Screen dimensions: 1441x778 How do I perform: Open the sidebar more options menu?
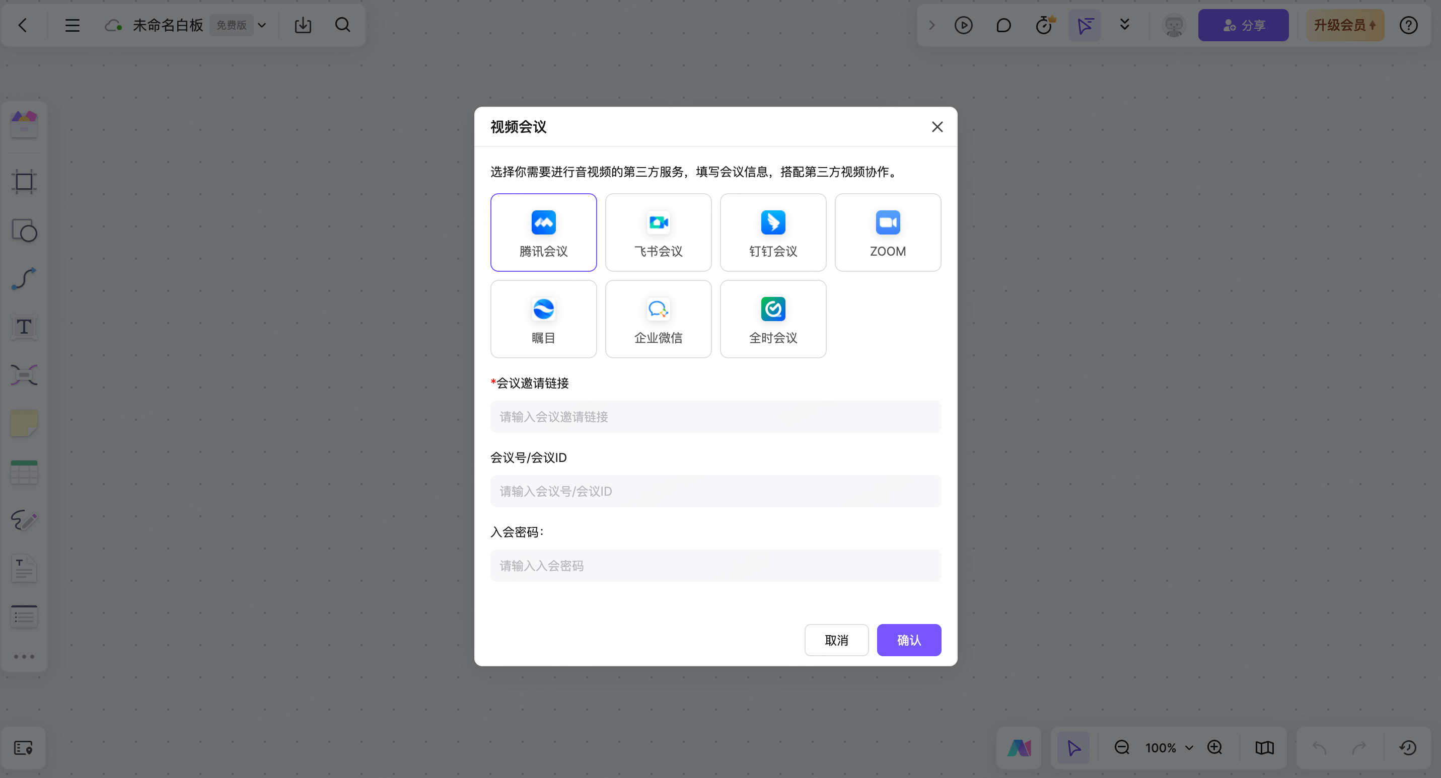(x=24, y=657)
